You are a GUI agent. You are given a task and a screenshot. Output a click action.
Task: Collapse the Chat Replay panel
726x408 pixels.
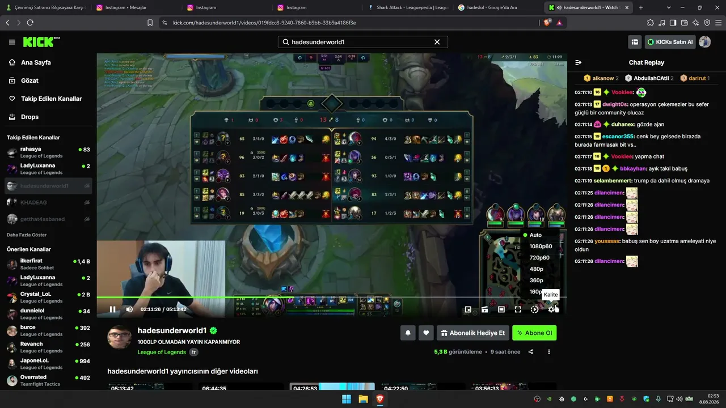[x=579, y=62]
